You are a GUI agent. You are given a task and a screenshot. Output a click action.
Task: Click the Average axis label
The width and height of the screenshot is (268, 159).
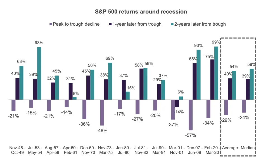click(230, 148)
